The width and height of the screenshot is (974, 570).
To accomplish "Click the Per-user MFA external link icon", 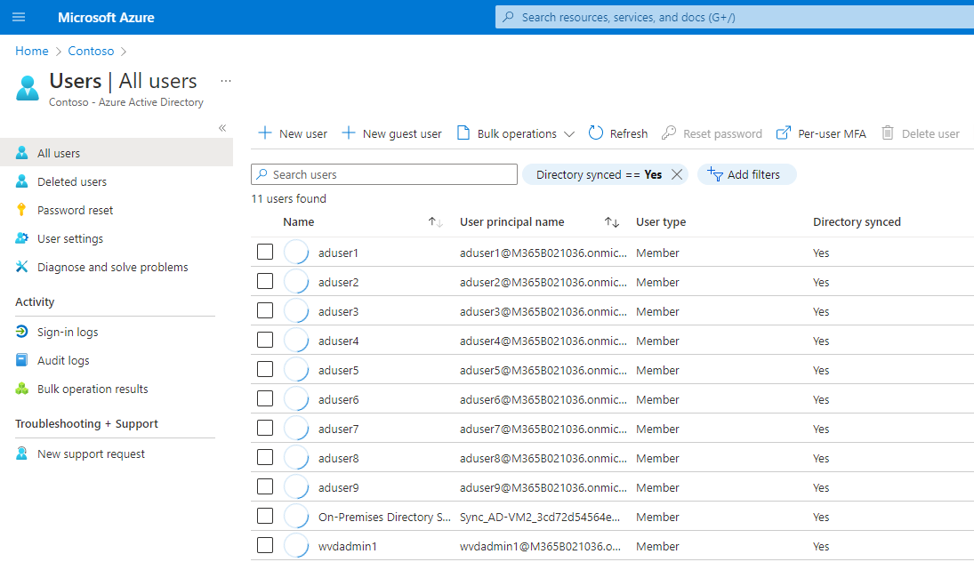I will point(784,132).
